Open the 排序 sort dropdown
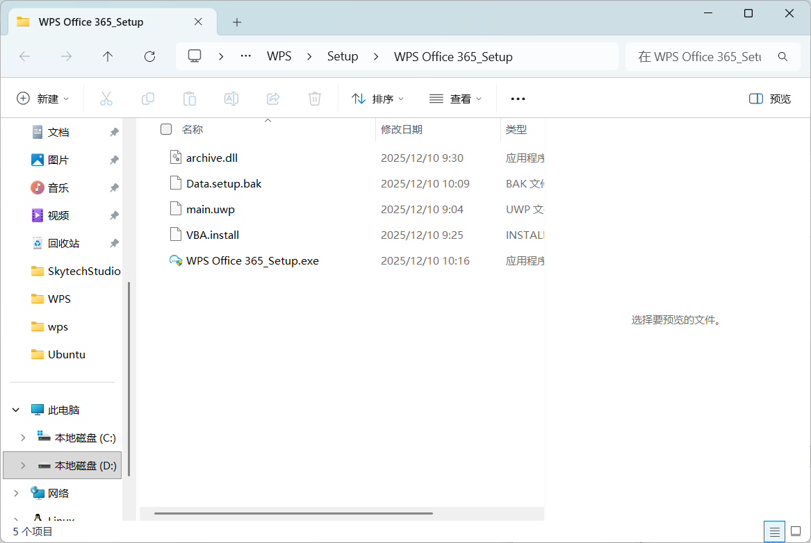Image resolution: width=811 pixels, height=543 pixels. [378, 99]
